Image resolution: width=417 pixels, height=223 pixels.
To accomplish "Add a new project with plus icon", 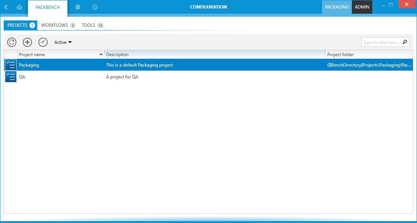I will pos(28,42).
